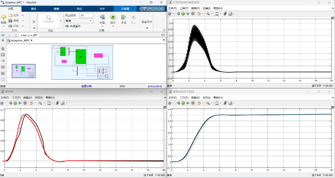Click the step back icon in 直角坐标系下曲线 scope toolbar
335x178 pixels.
pos(178,103)
